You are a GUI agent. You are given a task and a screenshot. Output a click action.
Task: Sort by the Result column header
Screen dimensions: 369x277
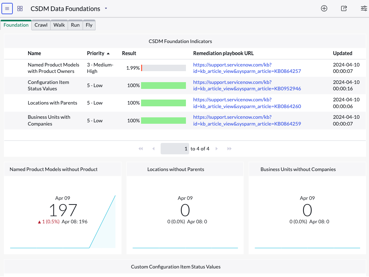(129, 53)
